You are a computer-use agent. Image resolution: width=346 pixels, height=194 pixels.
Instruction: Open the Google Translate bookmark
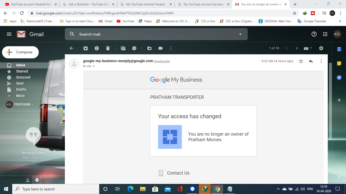[x=312, y=21]
